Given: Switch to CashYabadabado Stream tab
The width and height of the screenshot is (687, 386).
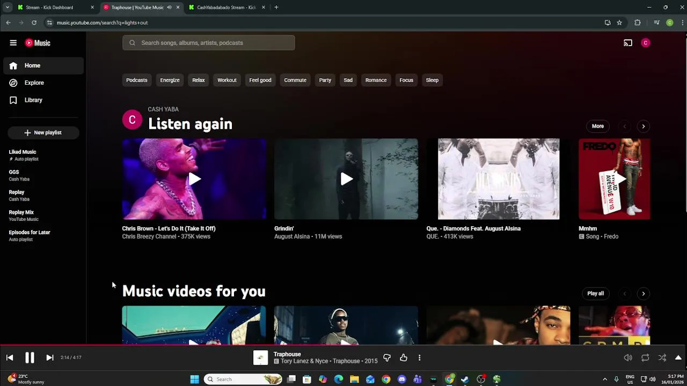Looking at the screenshot, I should (226, 8).
